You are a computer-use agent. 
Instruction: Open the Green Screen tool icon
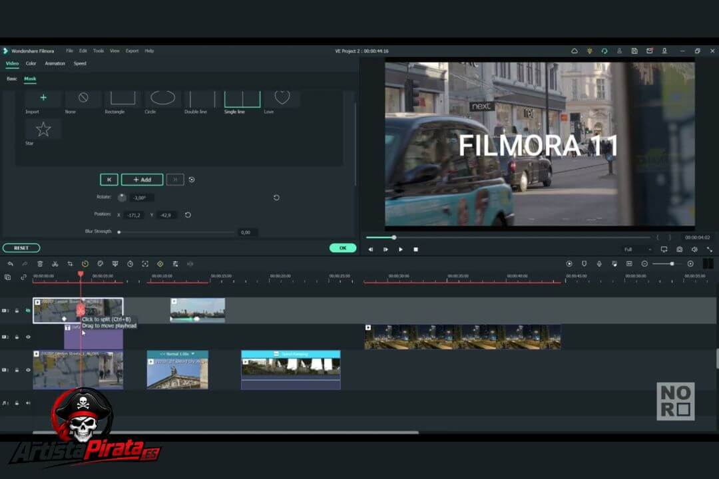coord(115,263)
